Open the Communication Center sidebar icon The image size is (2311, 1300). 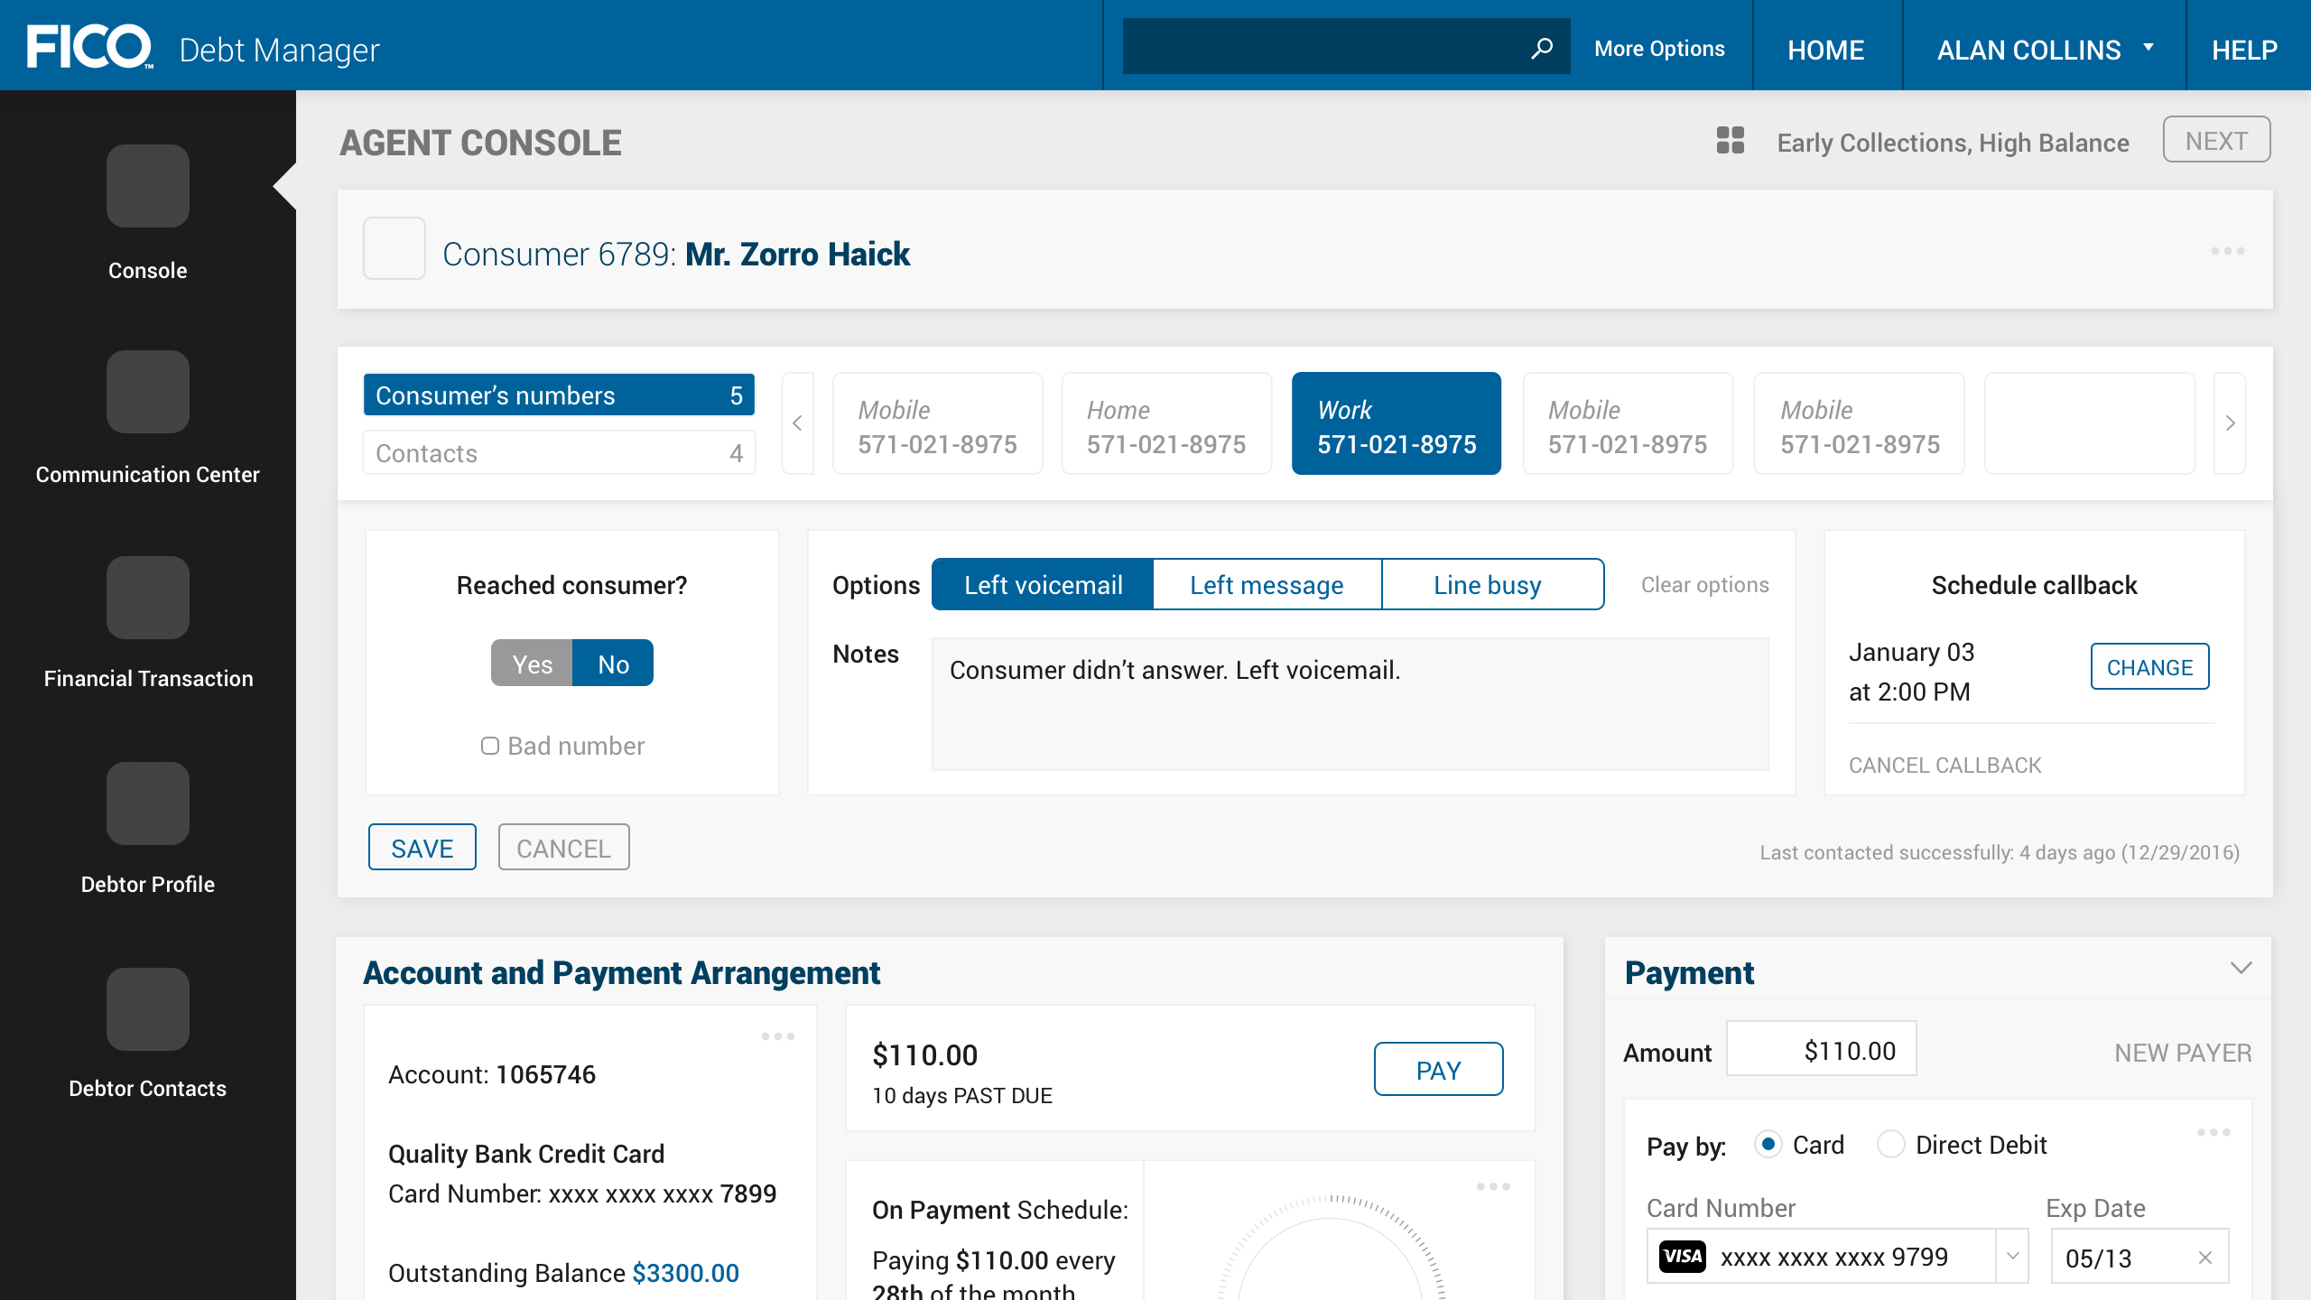point(148,392)
